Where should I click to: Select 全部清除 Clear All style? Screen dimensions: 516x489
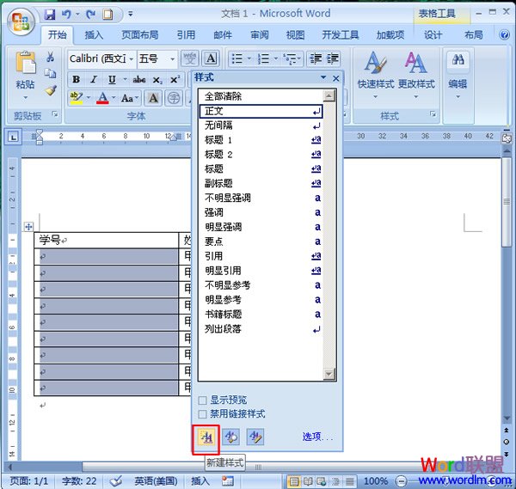261,96
